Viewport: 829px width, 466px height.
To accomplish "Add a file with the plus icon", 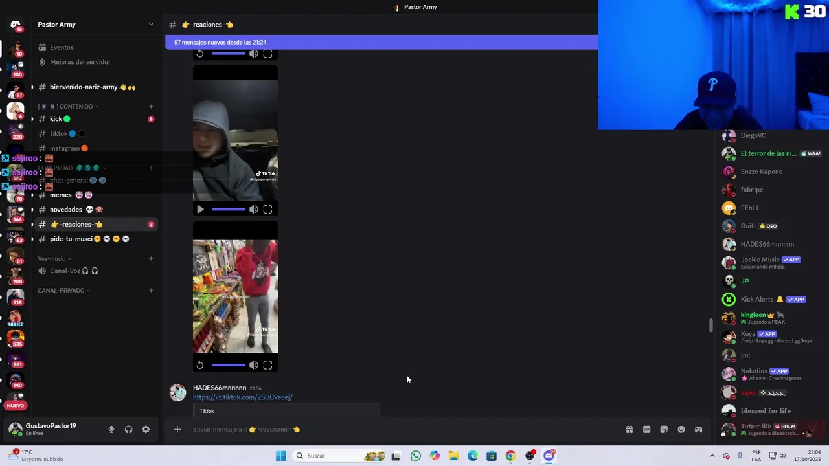I will point(177,429).
